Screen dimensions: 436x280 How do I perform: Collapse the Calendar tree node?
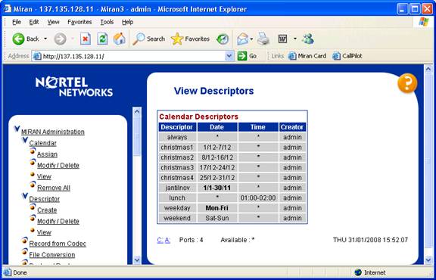pyautogui.click(x=25, y=140)
